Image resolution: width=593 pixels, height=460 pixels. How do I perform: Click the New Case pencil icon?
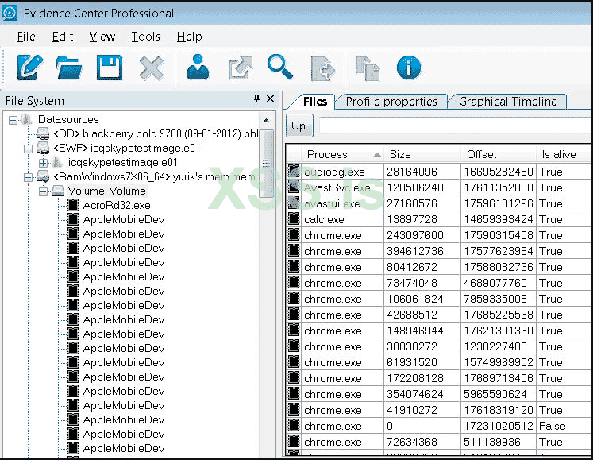29,67
